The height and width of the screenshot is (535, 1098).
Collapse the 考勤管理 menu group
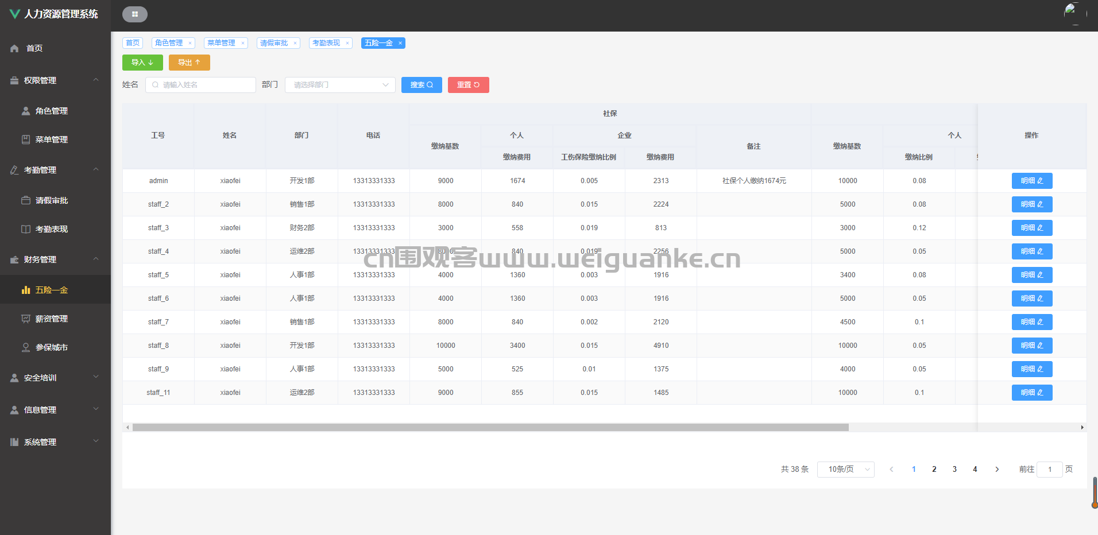pyautogui.click(x=96, y=169)
